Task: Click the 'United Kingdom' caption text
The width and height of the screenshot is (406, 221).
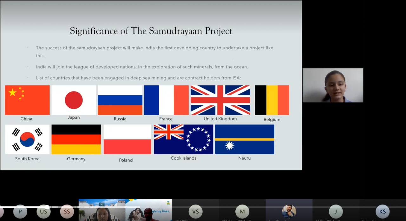Action: point(220,119)
